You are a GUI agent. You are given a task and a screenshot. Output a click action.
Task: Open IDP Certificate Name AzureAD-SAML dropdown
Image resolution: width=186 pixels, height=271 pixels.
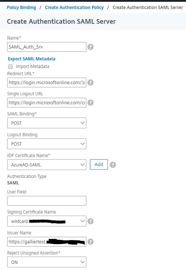pyautogui.click(x=47, y=165)
